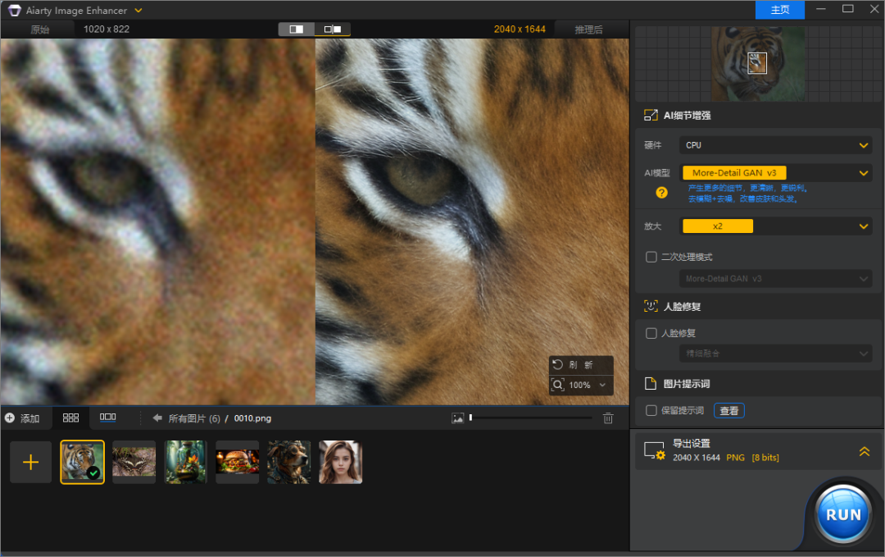Viewport: 885px width, 557px height.
Task: Click the 导出设置 export settings icon
Action: click(x=655, y=450)
